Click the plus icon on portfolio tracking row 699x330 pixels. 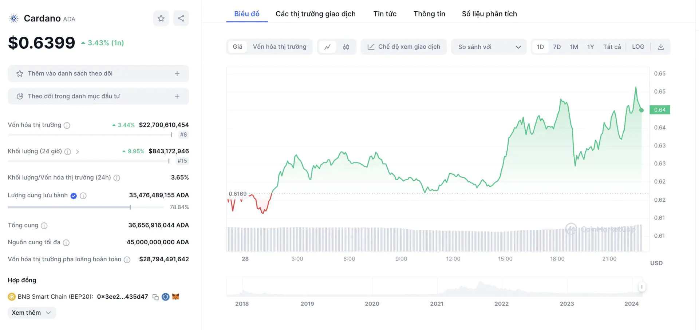[177, 96]
